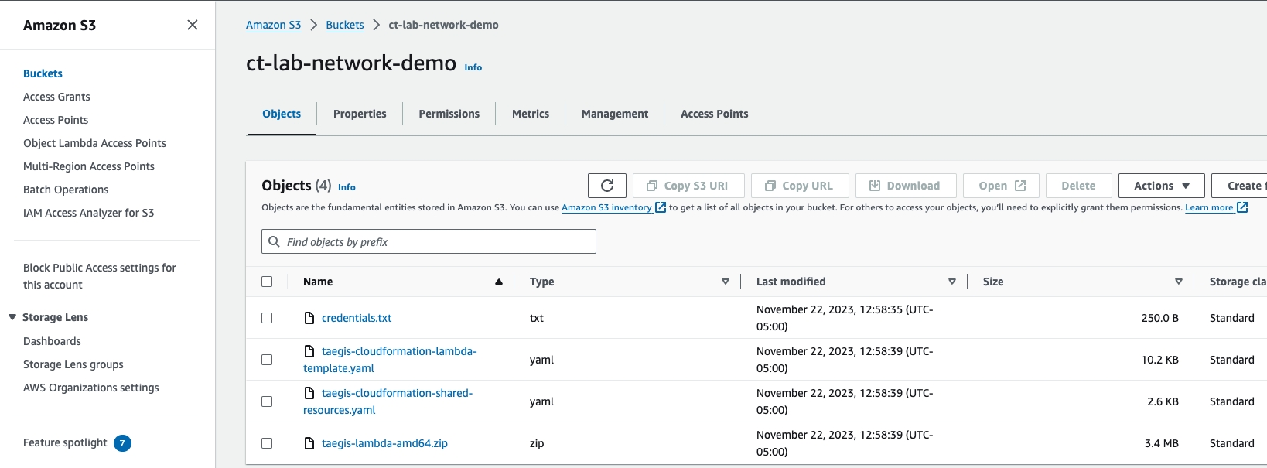The image size is (1267, 468).
Task: Open sidebar Access Points link
Action: [x=56, y=120]
